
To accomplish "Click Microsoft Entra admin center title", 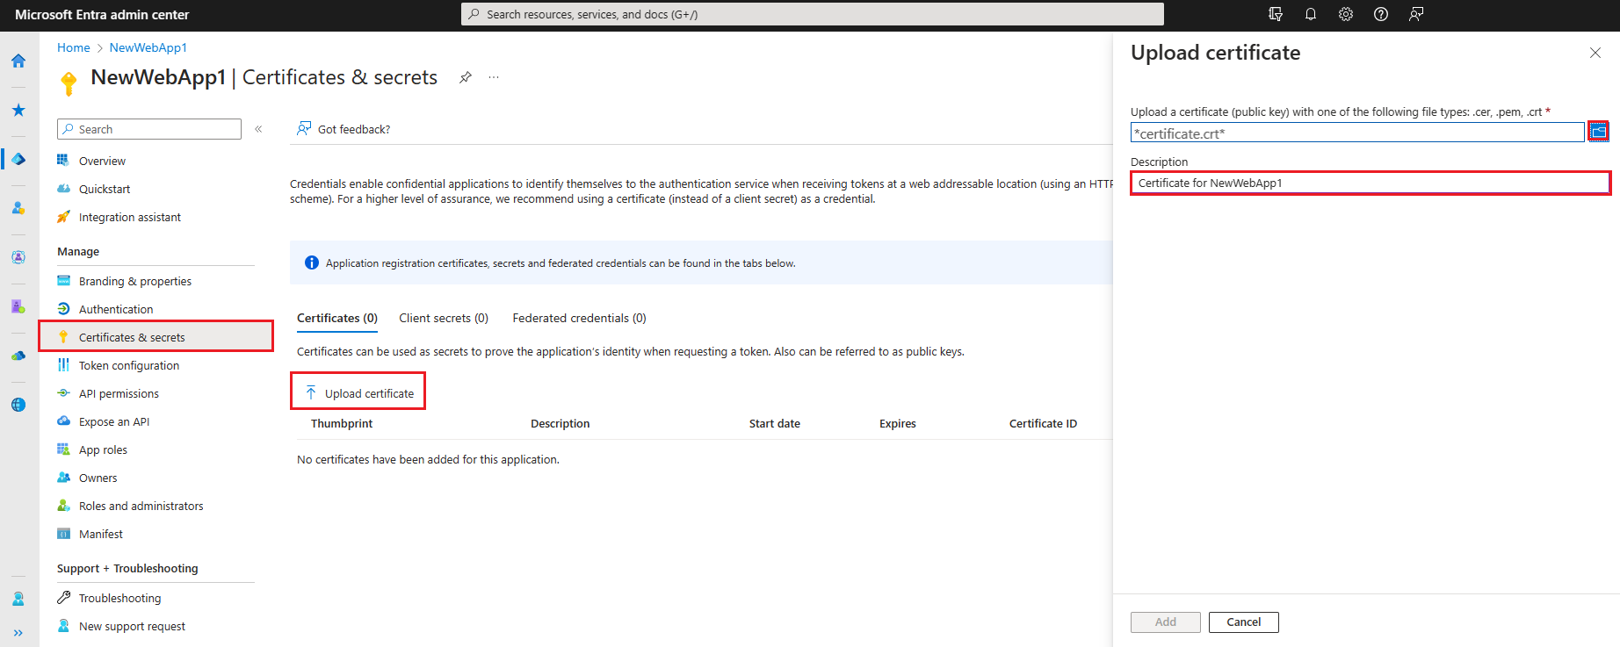I will pyautogui.click(x=102, y=14).
